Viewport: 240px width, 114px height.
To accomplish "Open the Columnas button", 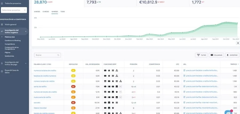I will click(216, 55).
